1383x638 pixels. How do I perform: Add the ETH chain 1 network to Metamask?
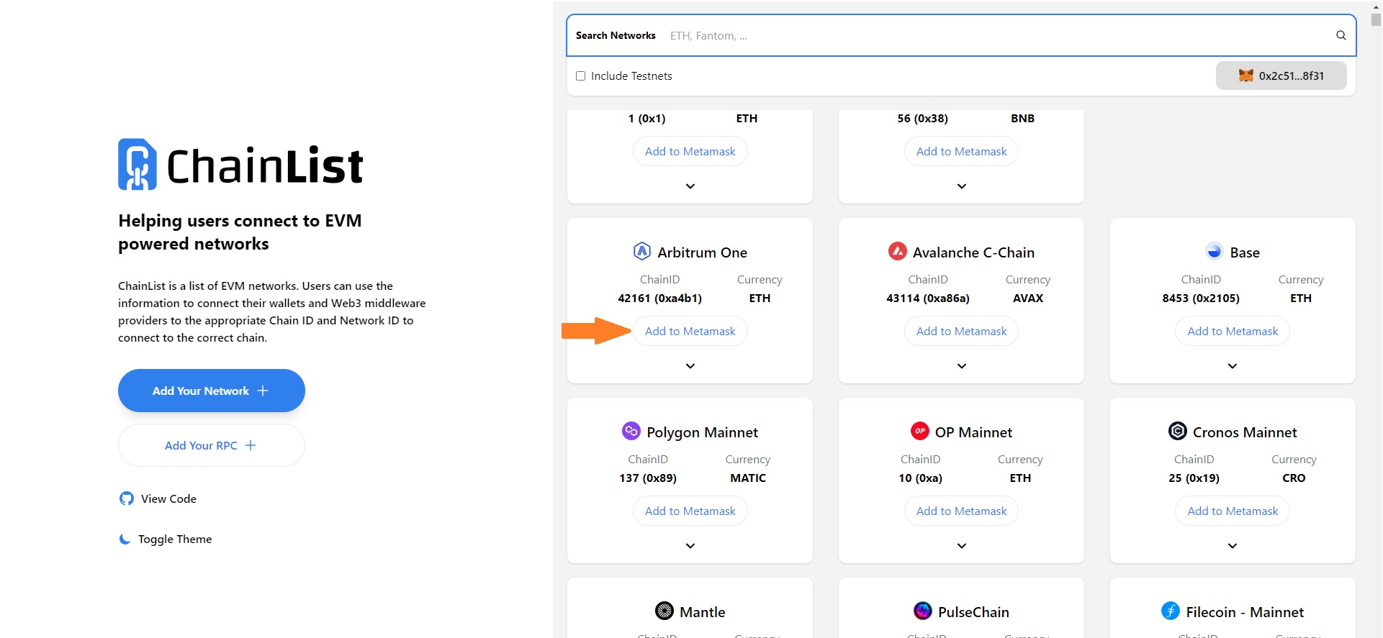pos(690,151)
